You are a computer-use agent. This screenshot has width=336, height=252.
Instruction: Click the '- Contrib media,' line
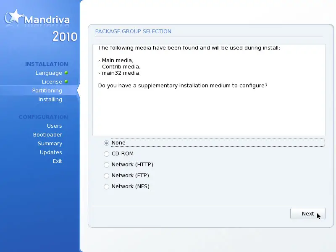click(119, 67)
